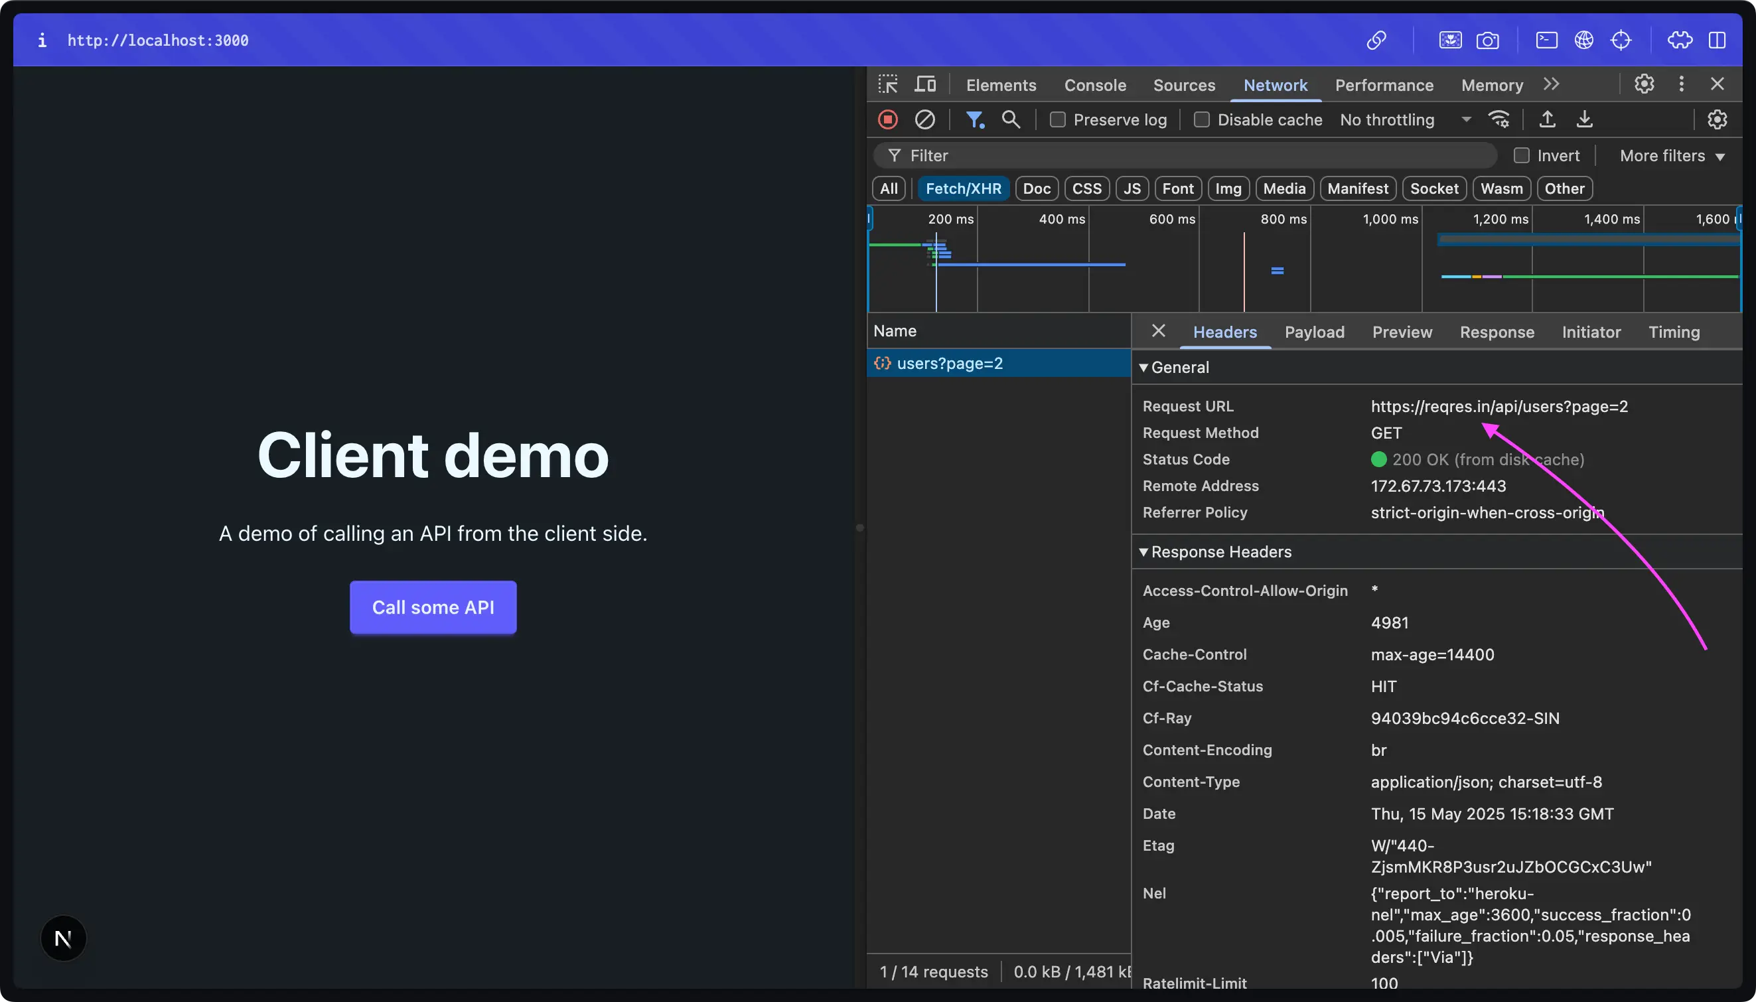Click the import HAR upload icon
This screenshot has width=1756, height=1002.
[1548, 119]
